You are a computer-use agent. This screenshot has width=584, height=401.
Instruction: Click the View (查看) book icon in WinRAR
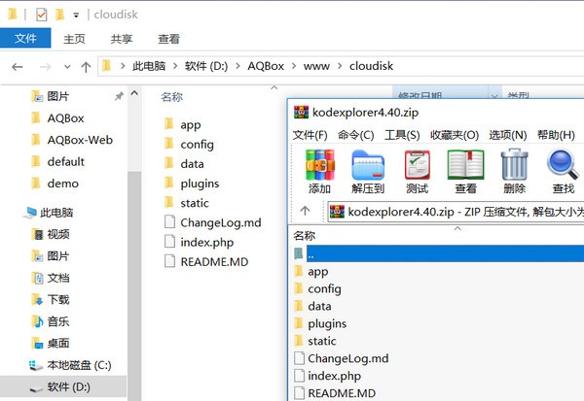[465, 165]
